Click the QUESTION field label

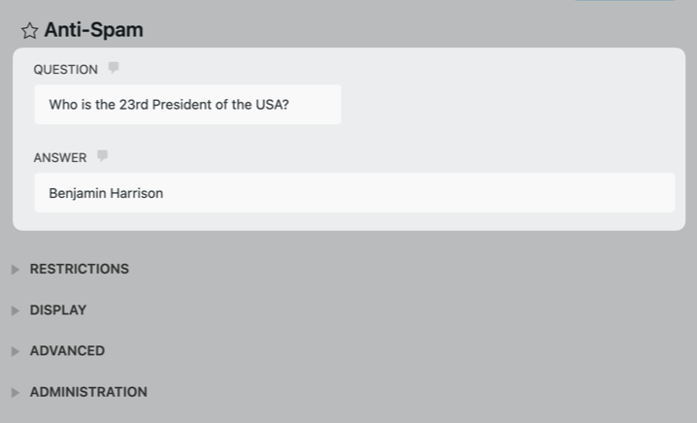coord(65,70)
